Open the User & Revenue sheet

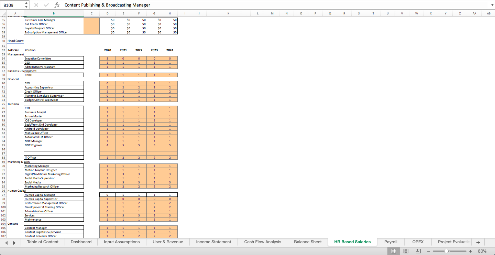click(x=168, y=242)
